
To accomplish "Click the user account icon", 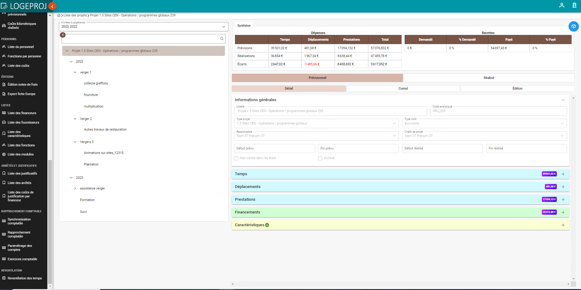I will pos(562,5).
